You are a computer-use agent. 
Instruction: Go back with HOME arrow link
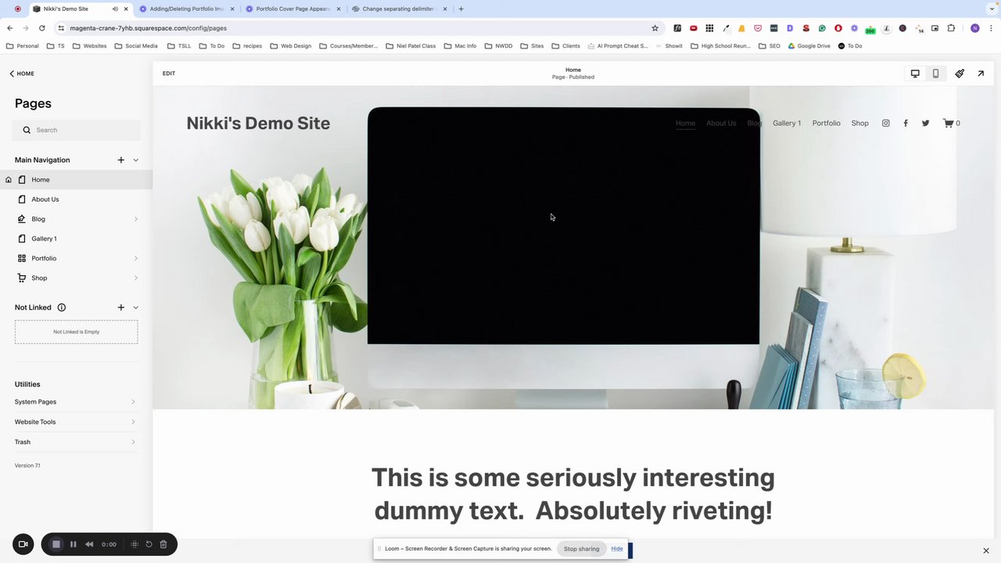pos(21,74)
